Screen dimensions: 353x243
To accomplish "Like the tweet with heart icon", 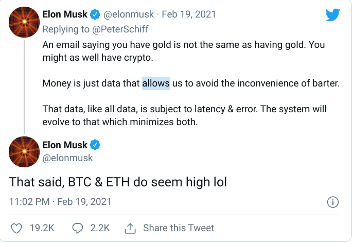I will click(x=16, y=228).
